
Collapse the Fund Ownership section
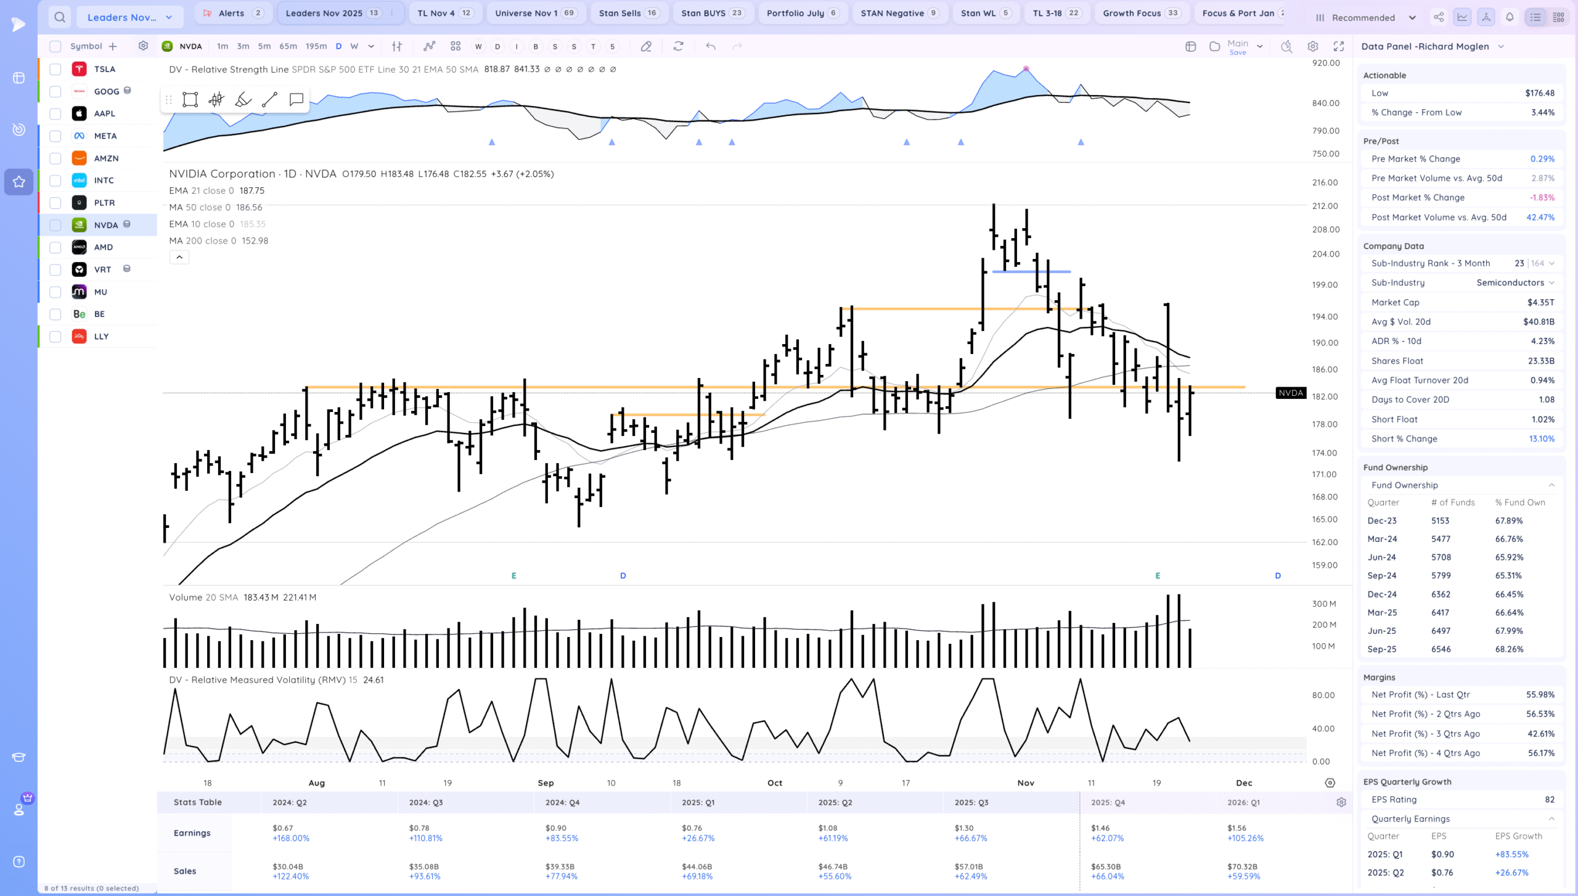coord(1551,485)
